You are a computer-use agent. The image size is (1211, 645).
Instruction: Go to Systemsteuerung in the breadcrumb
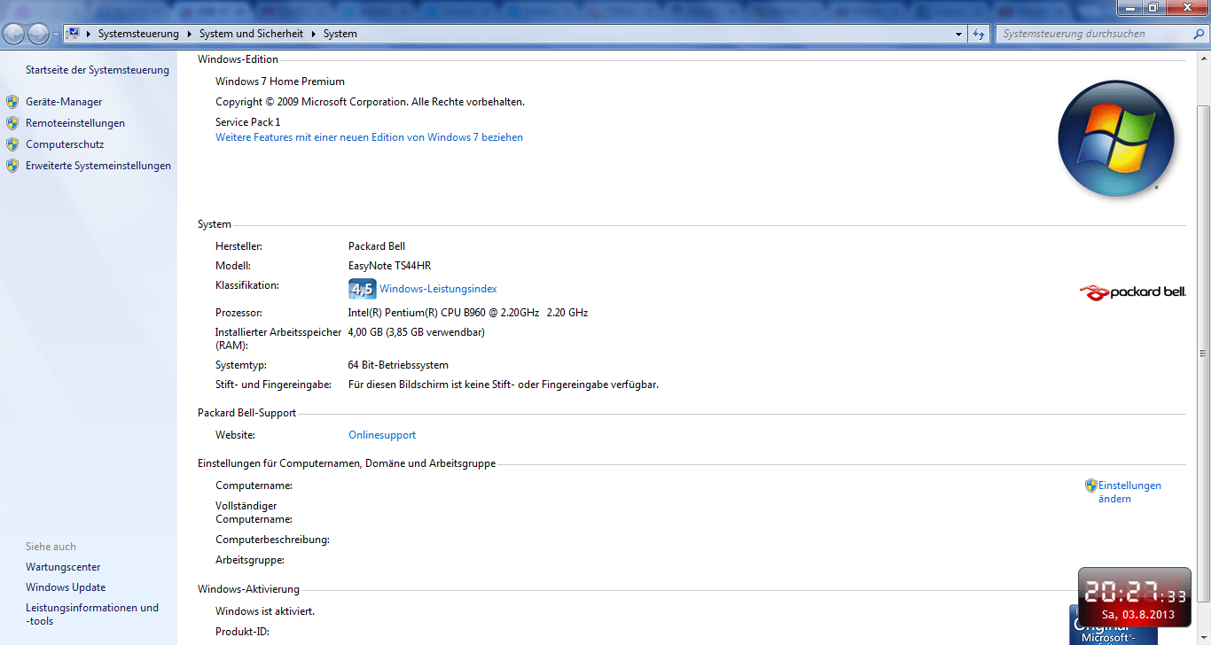(x=138, y=34)
